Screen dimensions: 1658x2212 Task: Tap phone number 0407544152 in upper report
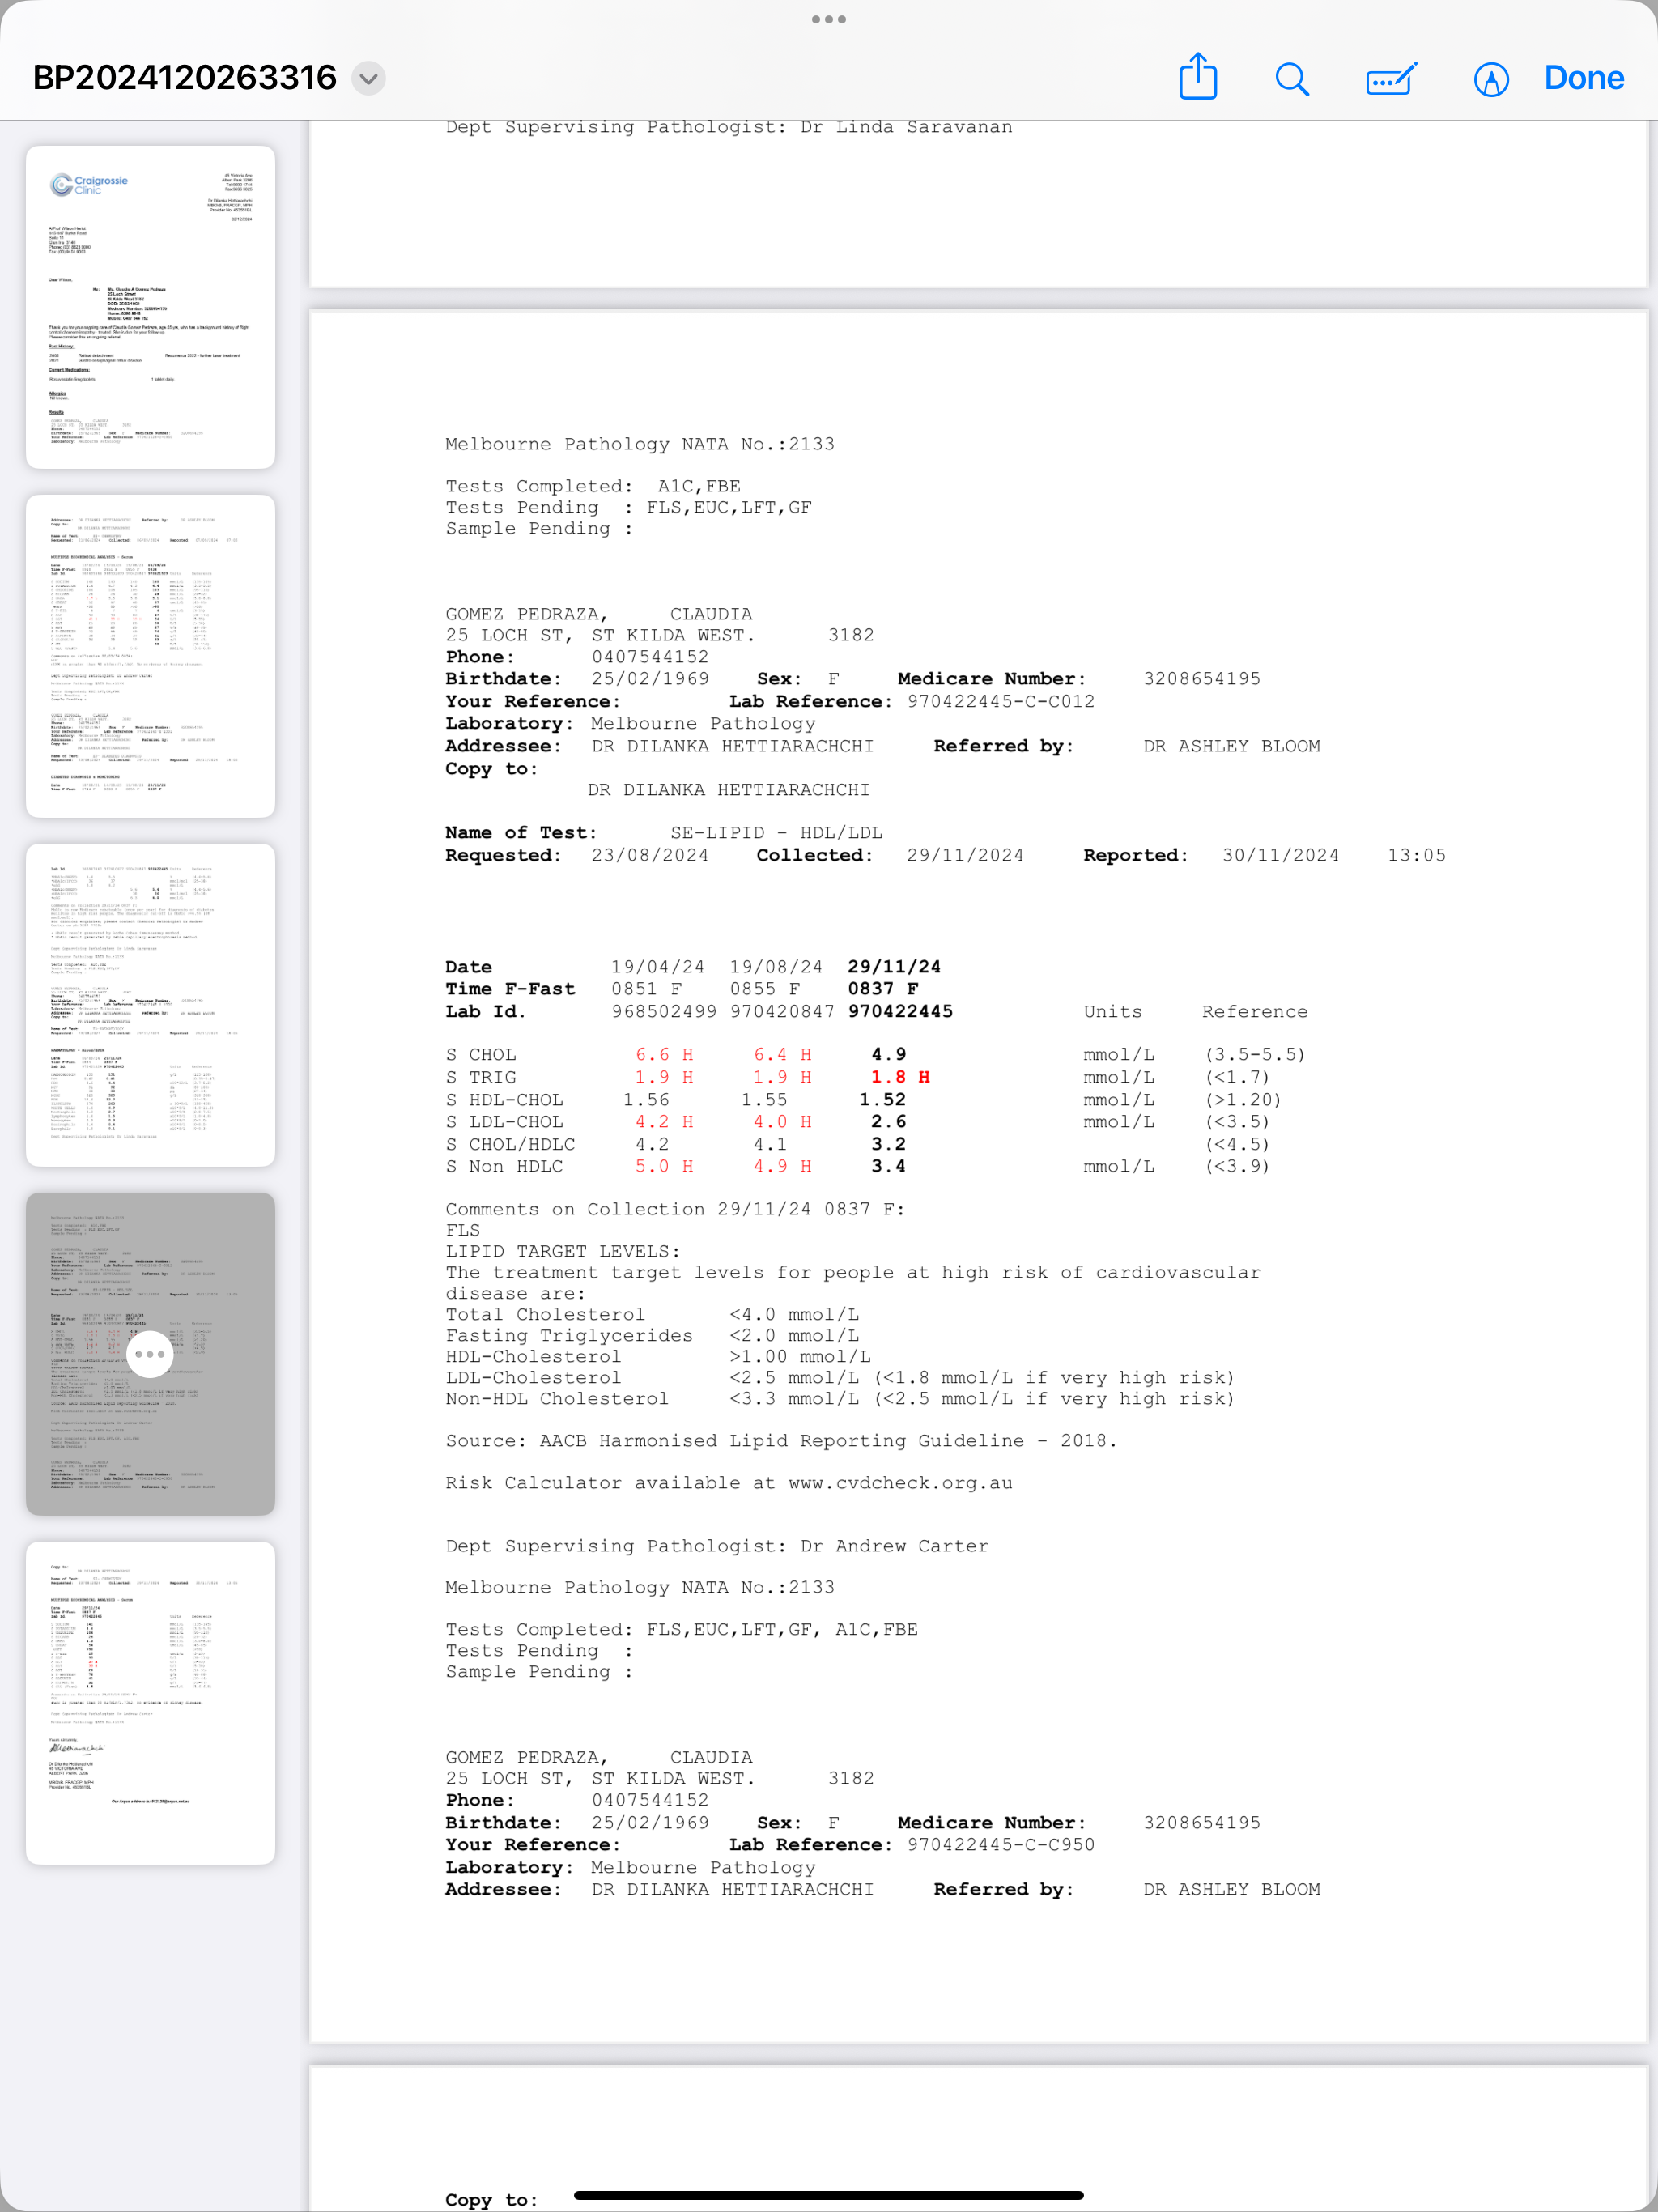[650, 657]
